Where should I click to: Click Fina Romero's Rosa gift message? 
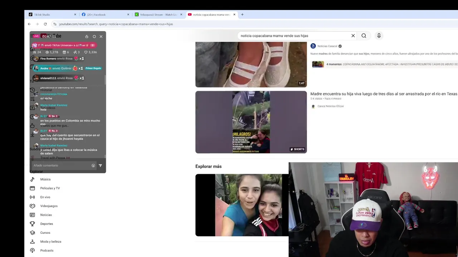tap(58, 59)
